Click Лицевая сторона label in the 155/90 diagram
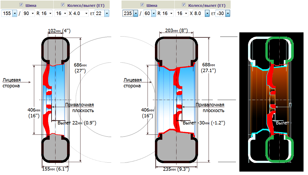 11,83
